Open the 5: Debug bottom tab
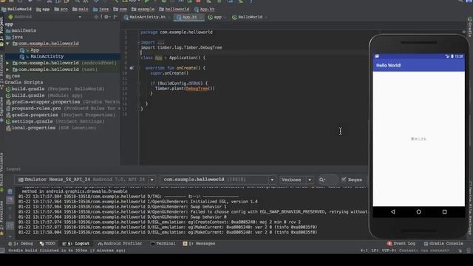Screen dimensions: 473x266 coord(21,243)
